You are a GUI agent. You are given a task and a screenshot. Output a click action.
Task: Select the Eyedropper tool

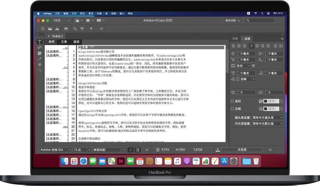(40, 58)
